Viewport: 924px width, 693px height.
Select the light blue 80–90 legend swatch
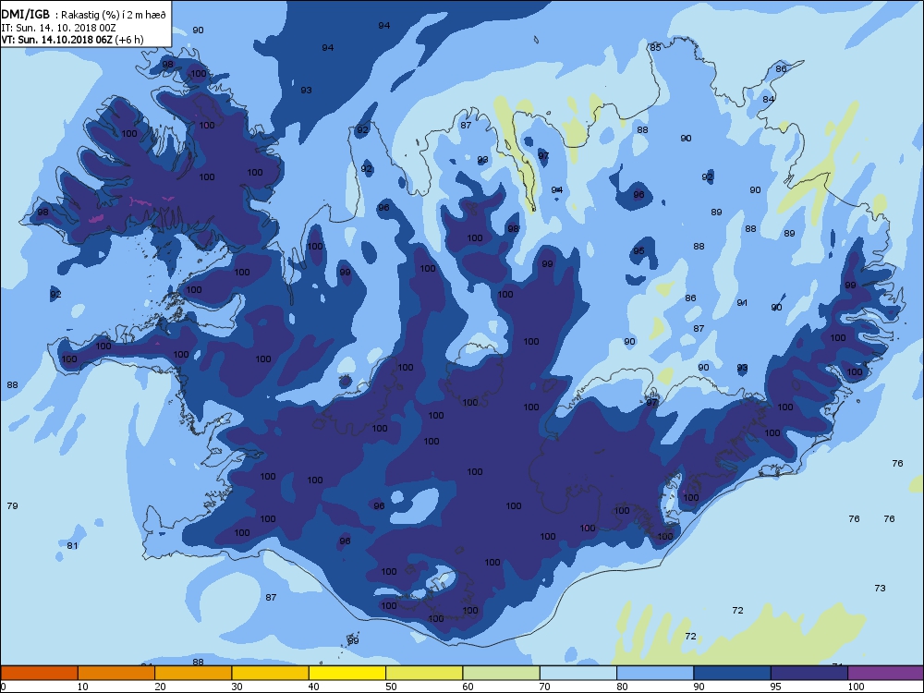[655, 673]
